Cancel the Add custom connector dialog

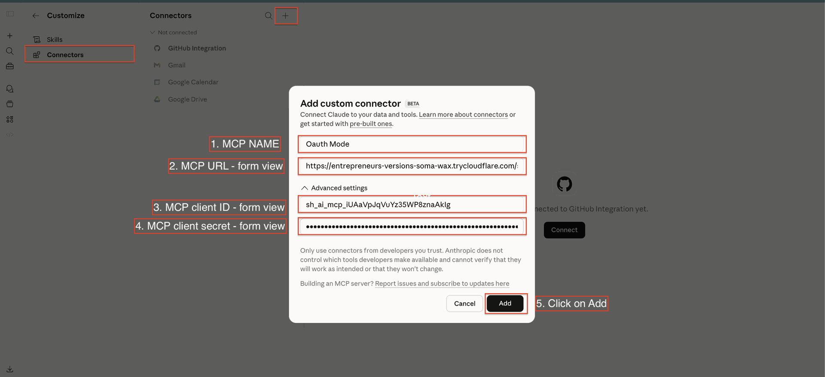(x=464, y=303)
